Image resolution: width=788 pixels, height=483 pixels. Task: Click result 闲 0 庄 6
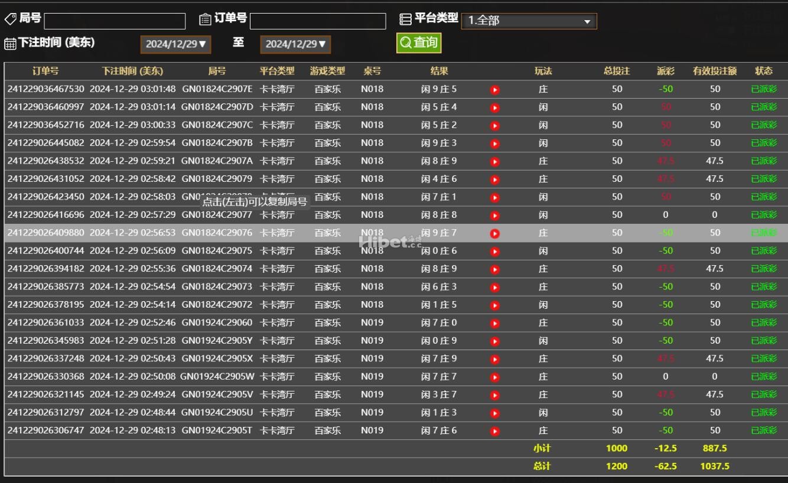pos(439,250)
